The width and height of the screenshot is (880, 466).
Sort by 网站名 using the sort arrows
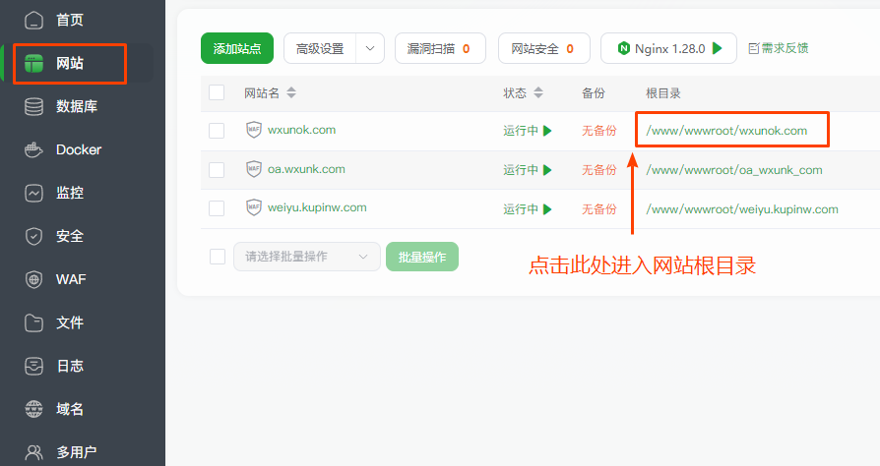point(290,92)
